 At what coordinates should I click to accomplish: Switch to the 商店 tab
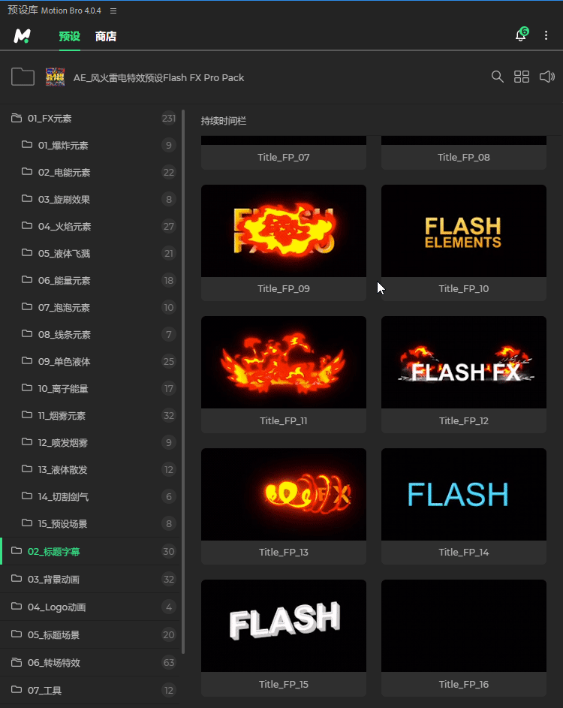(x=106, y=36)
